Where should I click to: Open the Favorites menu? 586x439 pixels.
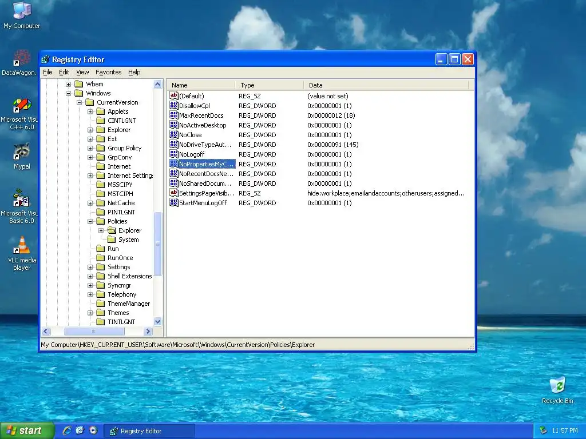point(108,72)
